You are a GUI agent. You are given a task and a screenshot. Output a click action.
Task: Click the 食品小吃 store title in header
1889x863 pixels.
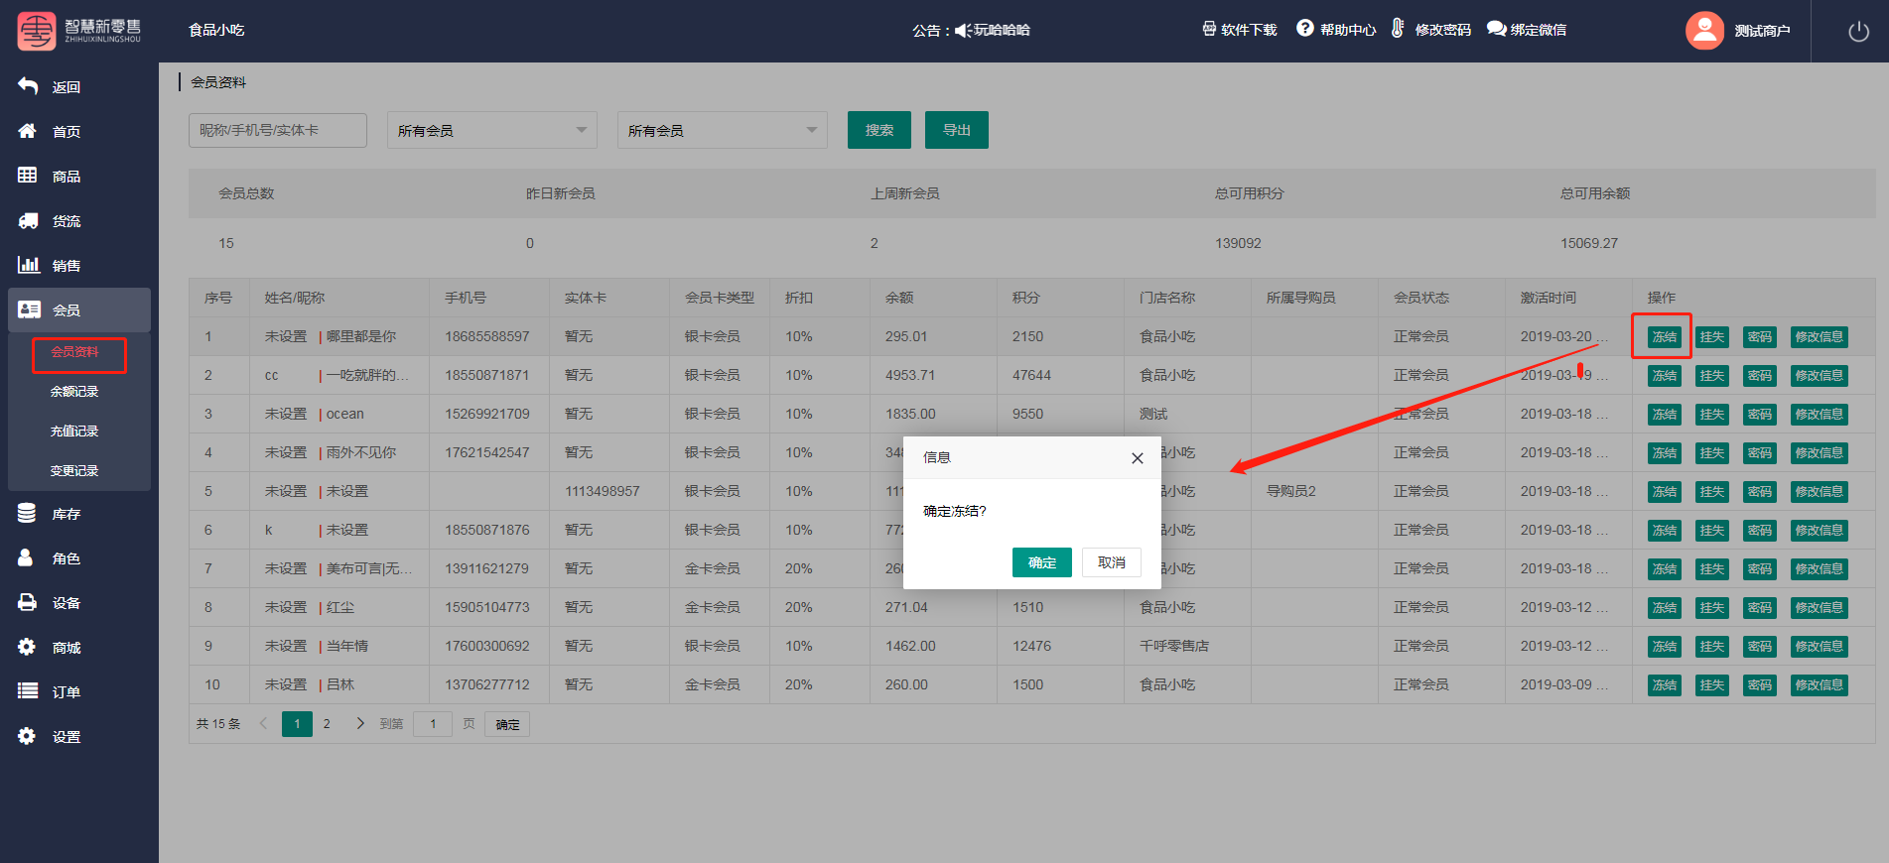(216, 31)
